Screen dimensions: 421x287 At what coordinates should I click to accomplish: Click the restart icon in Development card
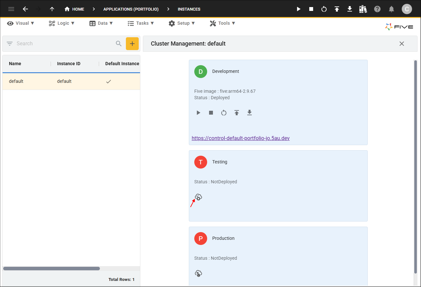coord(224,113)
